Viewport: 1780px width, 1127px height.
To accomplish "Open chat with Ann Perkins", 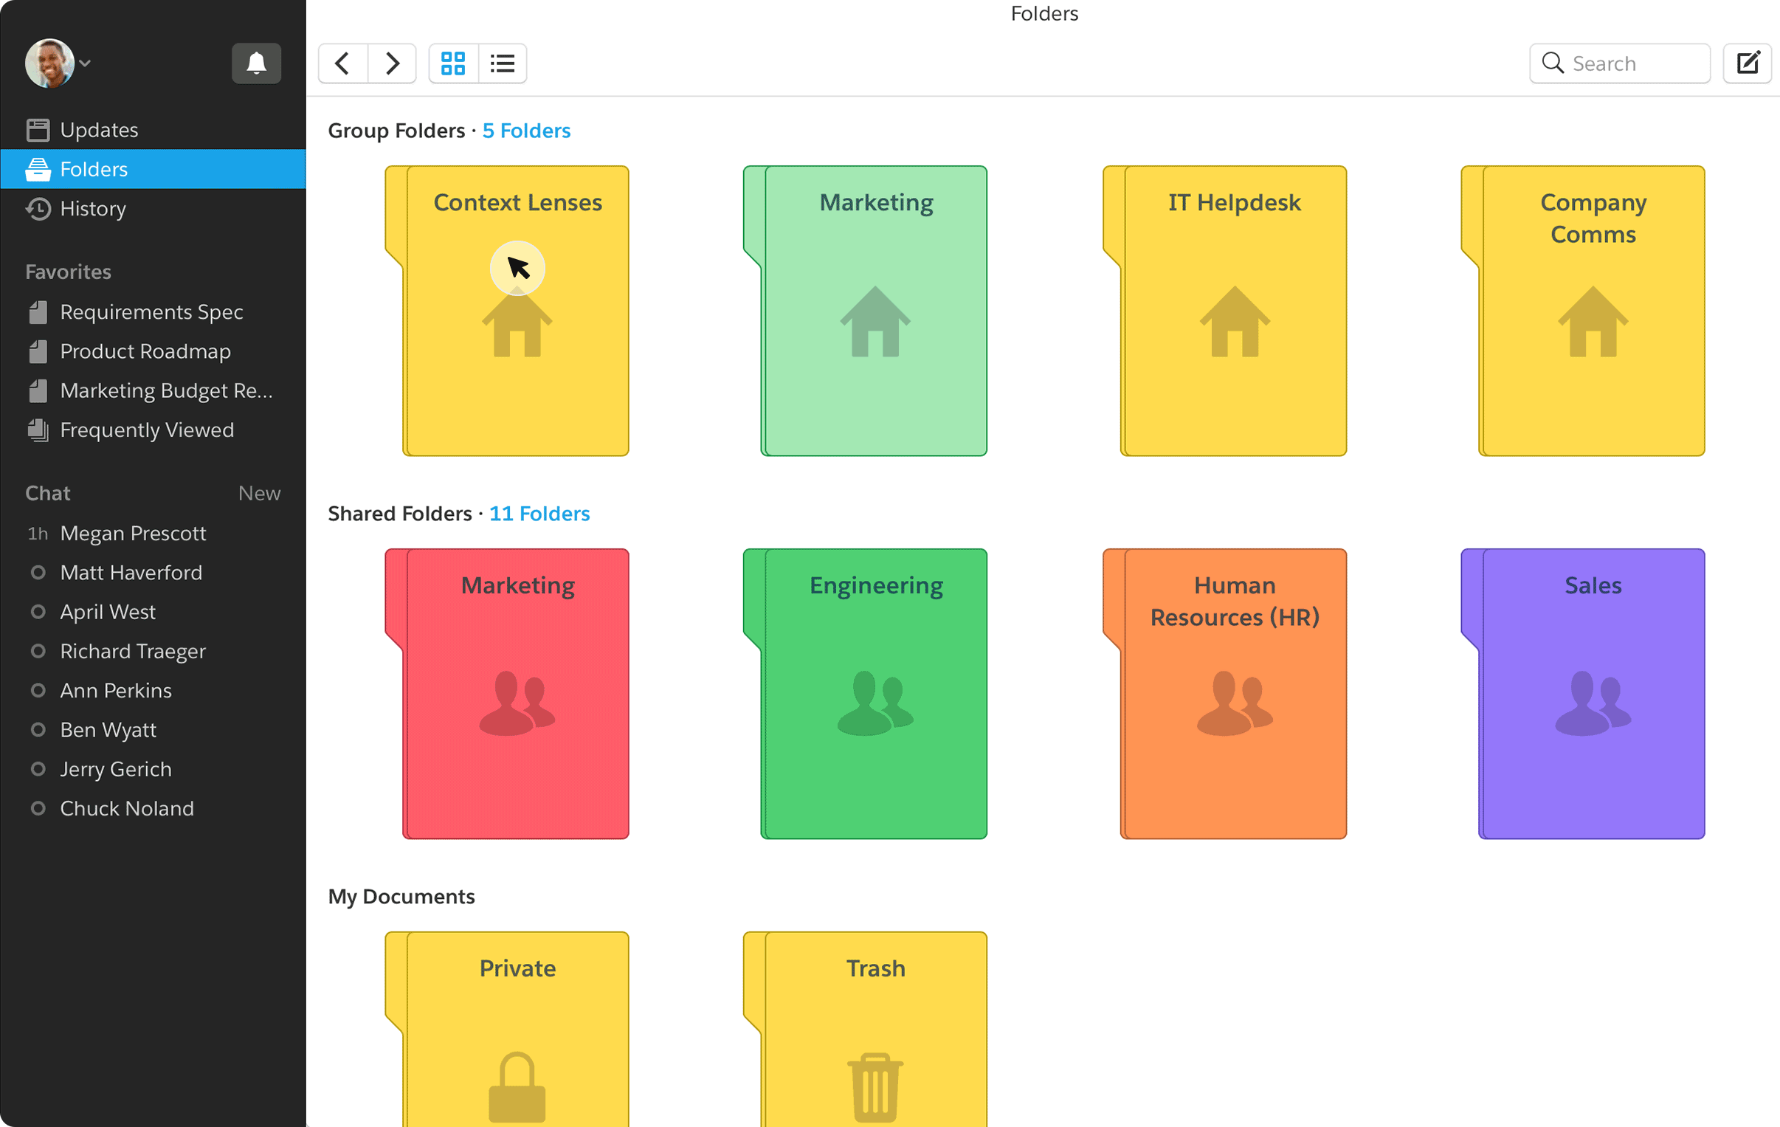I will click(153, 690).
